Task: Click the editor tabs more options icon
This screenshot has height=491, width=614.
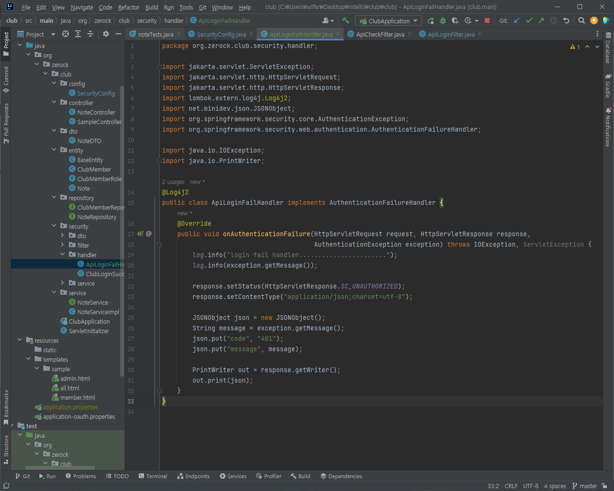Action: 597,34
